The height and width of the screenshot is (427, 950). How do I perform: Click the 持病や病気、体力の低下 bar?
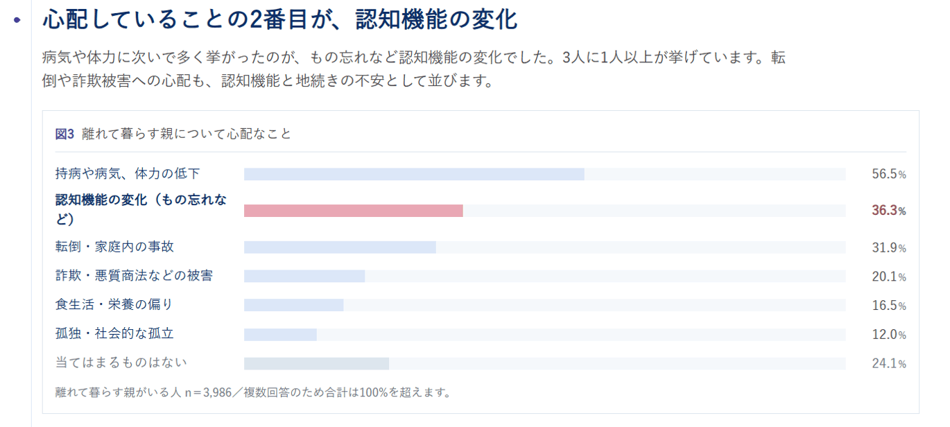pyautogui.click(x=414, y=174)
